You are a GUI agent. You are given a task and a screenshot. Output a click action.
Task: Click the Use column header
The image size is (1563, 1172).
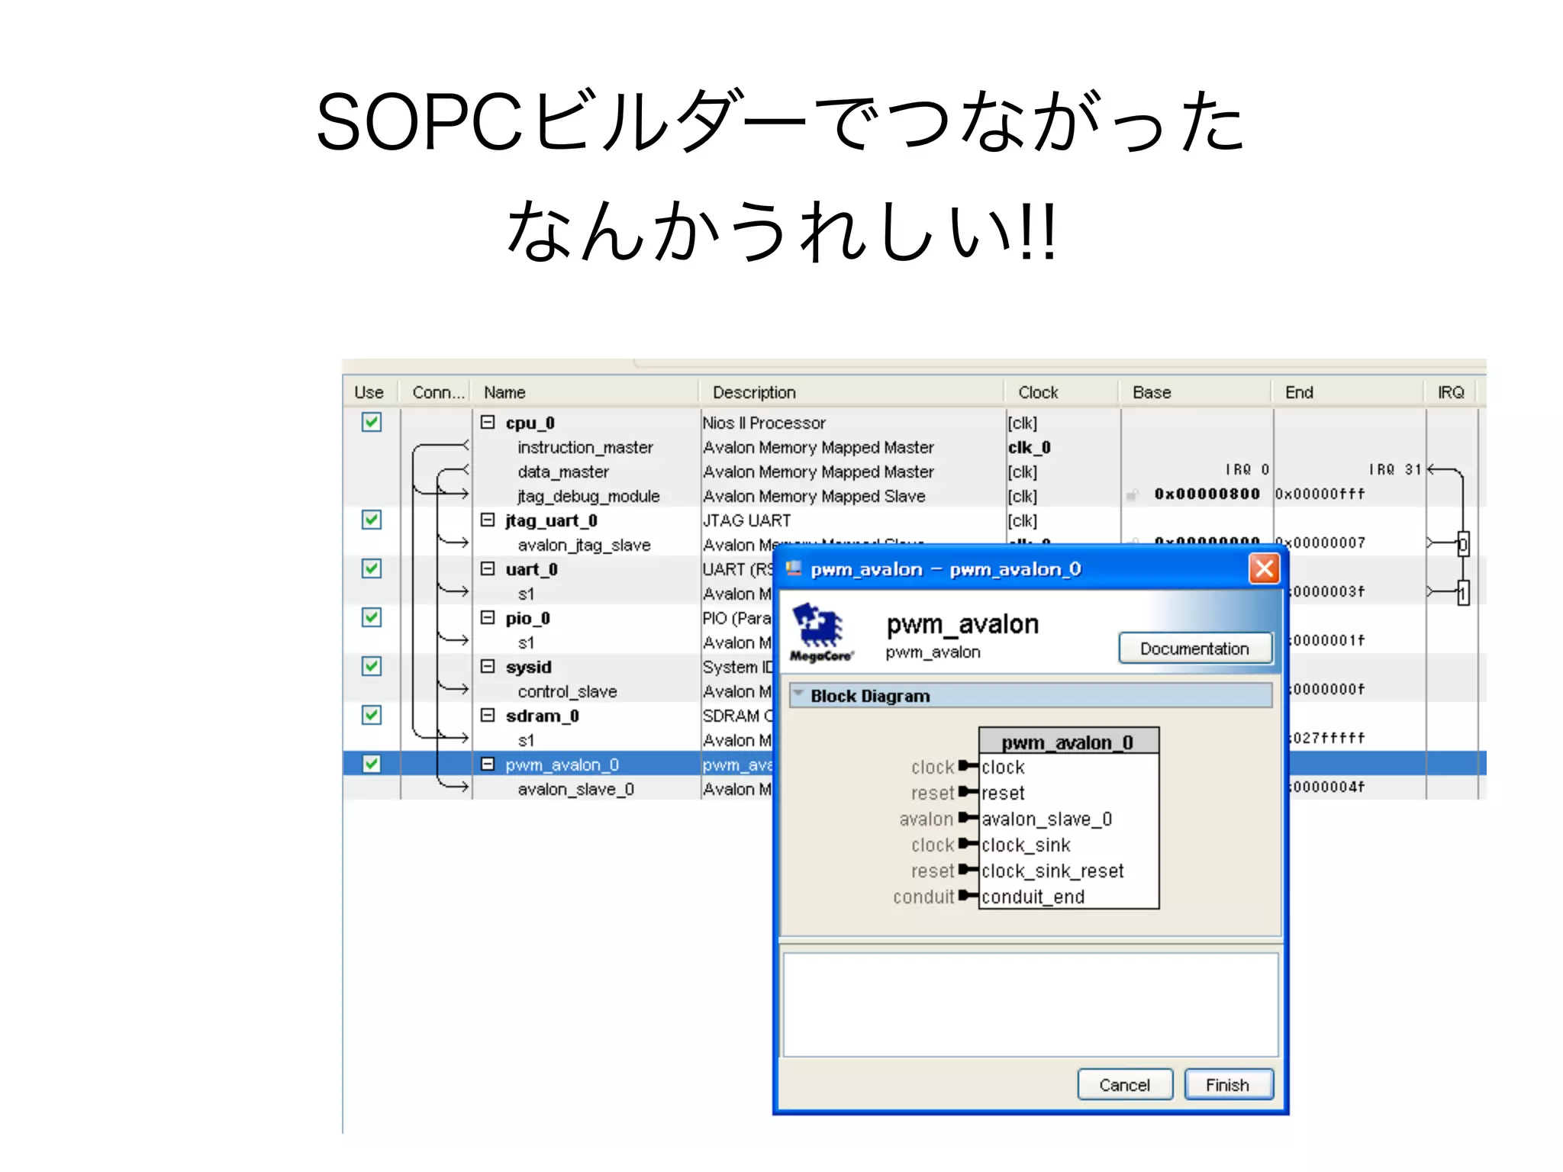coord(370,392)
